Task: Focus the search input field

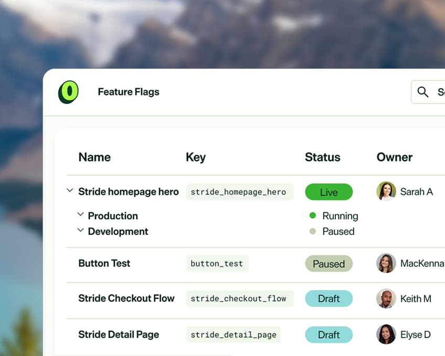Action: [x=428, y=92]
